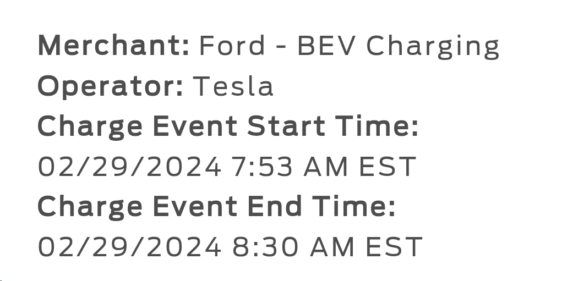This screenshot has height=281, width=562.
Task: Select the operator name Tesla
Action: pyautogui.click(x=233, y=86)
